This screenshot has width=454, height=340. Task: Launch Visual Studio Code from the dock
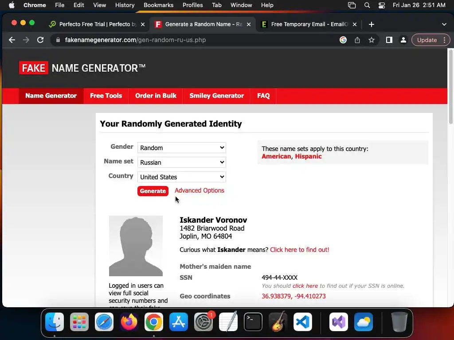[x=302, y=322]
